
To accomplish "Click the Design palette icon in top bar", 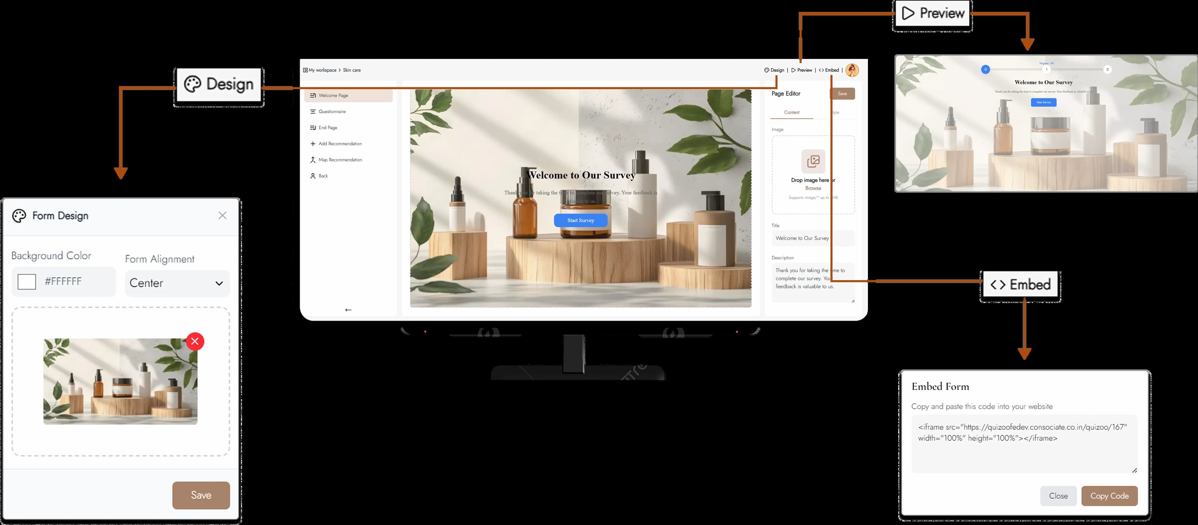I will point(767,70).
